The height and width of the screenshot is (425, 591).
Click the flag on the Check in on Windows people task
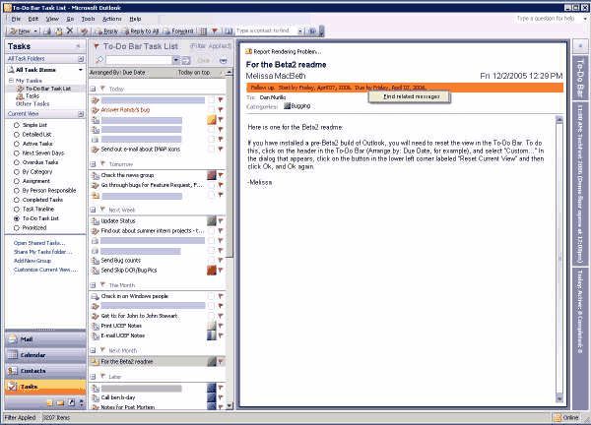click(221, 296)
